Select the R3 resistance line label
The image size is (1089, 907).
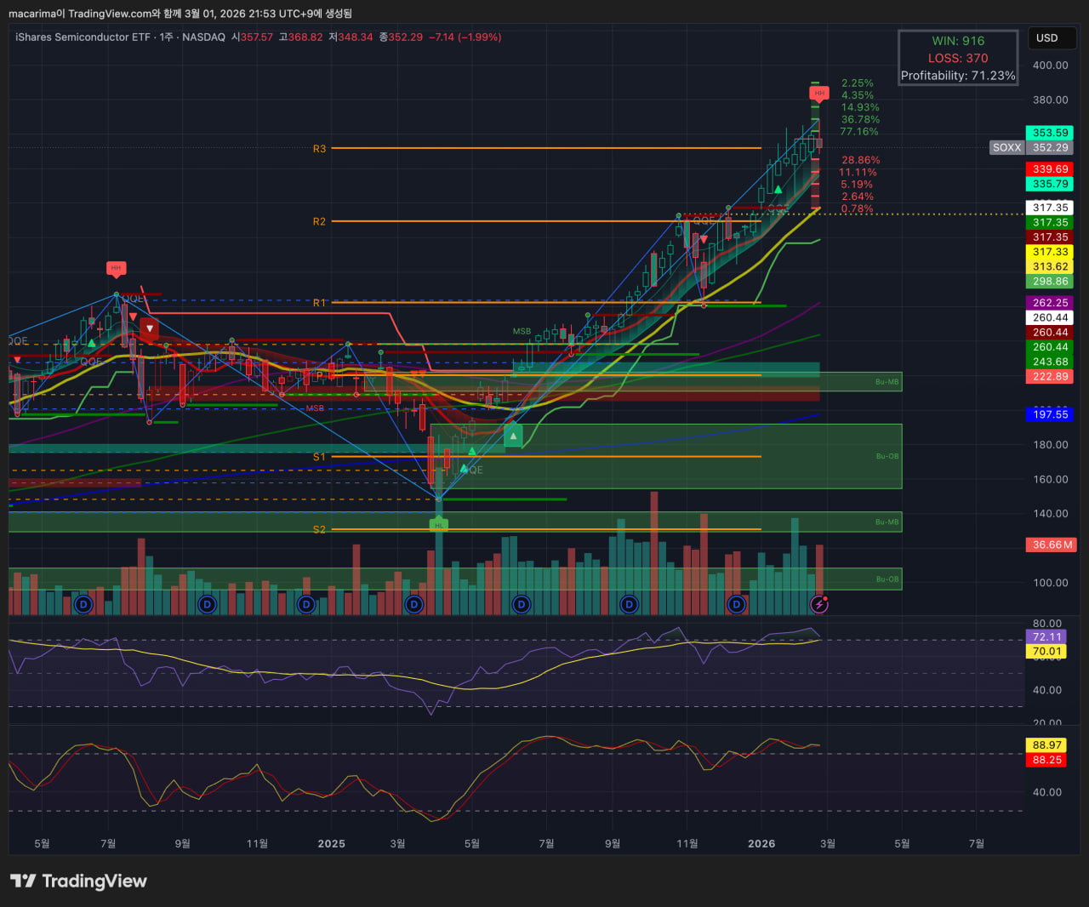click(319, 149)
